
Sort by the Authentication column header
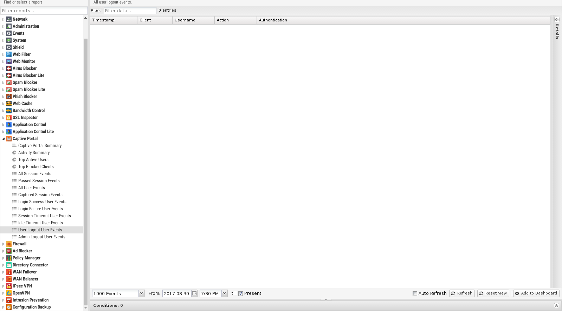coord(403,20)
